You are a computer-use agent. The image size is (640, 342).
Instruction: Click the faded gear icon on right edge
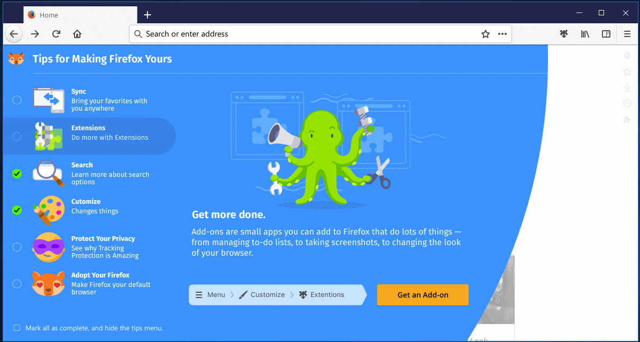coord(627,56)
